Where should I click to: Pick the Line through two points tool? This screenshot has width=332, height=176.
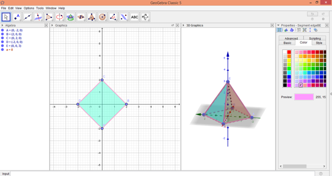click(28, 17)
